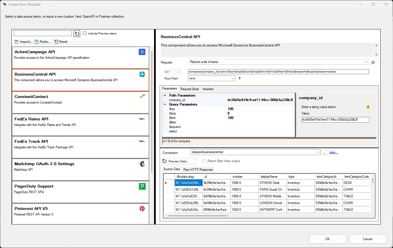Select the ActiveCampaign API template

coord(80,58)
